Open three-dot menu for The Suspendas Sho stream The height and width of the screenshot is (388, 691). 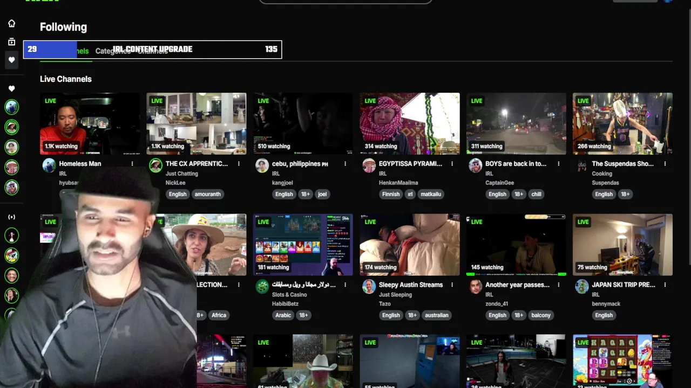point(665,164)
